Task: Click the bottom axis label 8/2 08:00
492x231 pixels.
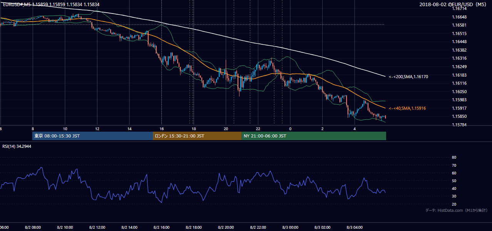Action: (33, 227)
